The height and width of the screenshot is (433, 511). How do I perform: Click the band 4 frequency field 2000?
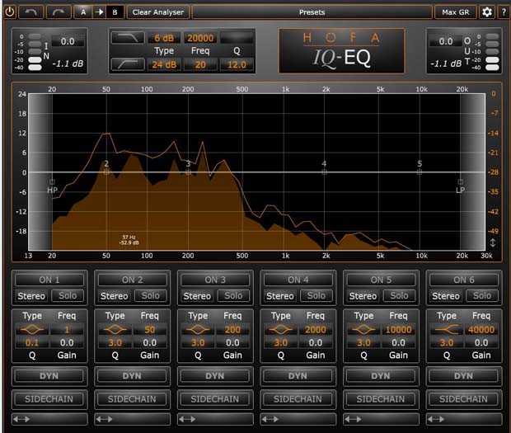coord(315,330)
